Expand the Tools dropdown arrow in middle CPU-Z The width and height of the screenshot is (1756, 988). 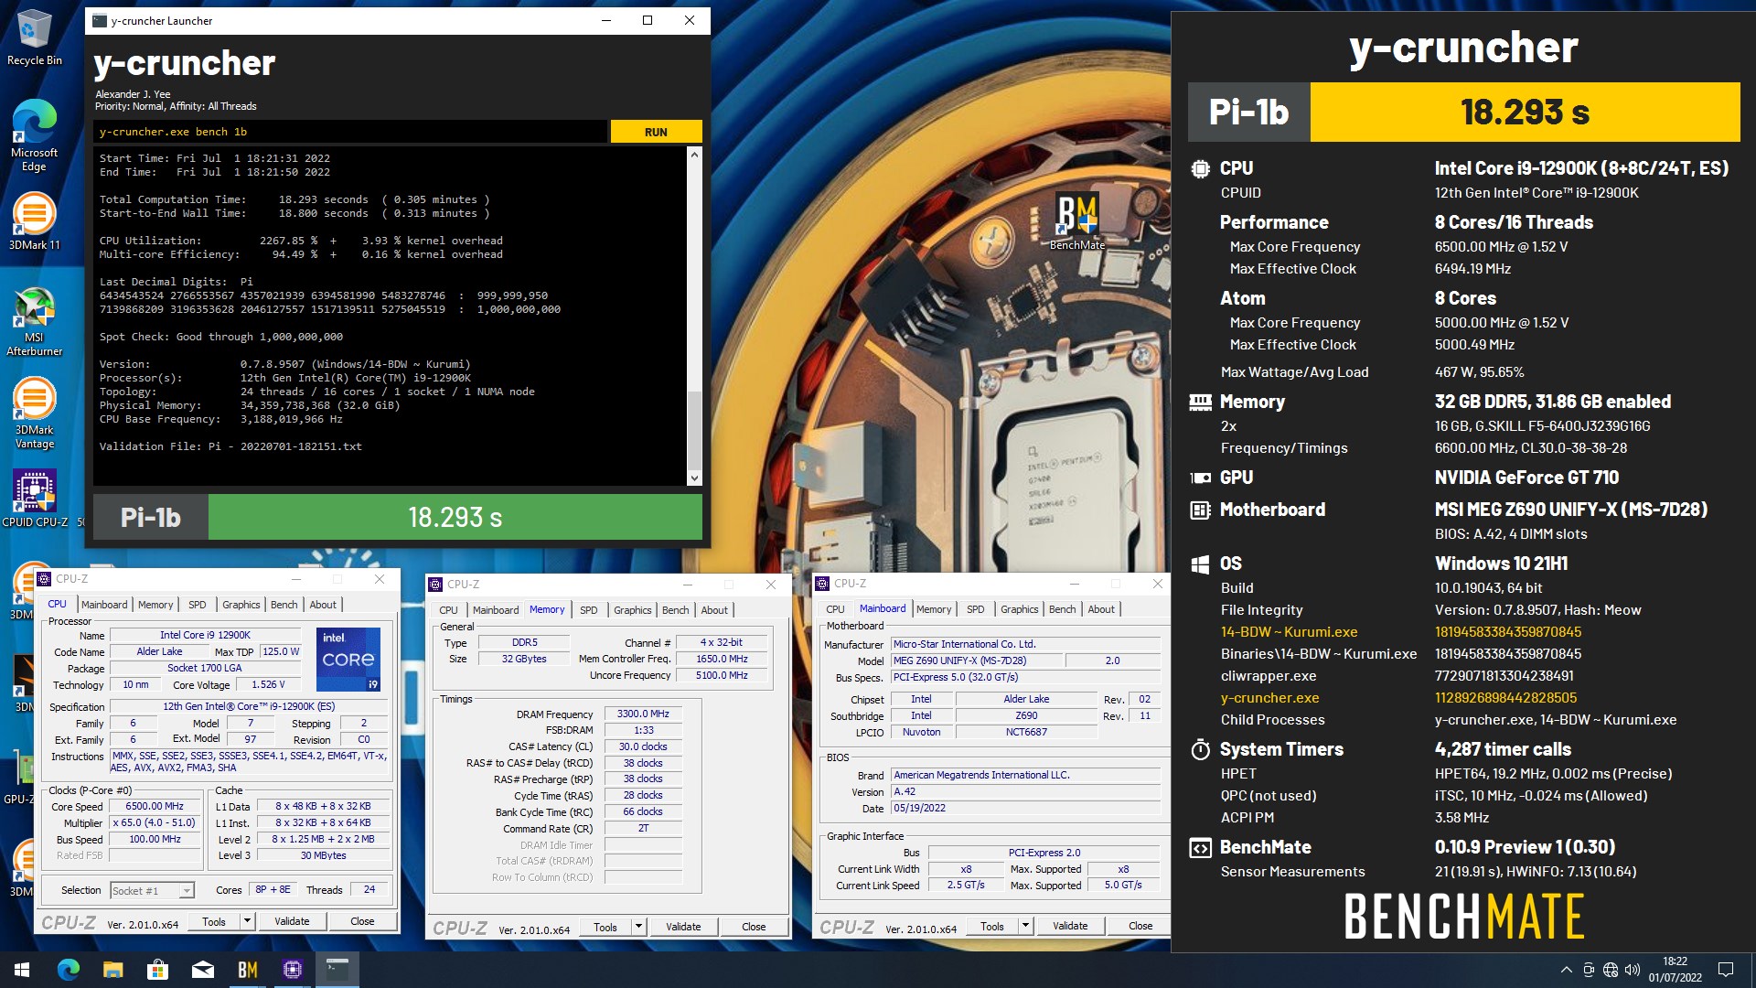[x=638, y=927]
